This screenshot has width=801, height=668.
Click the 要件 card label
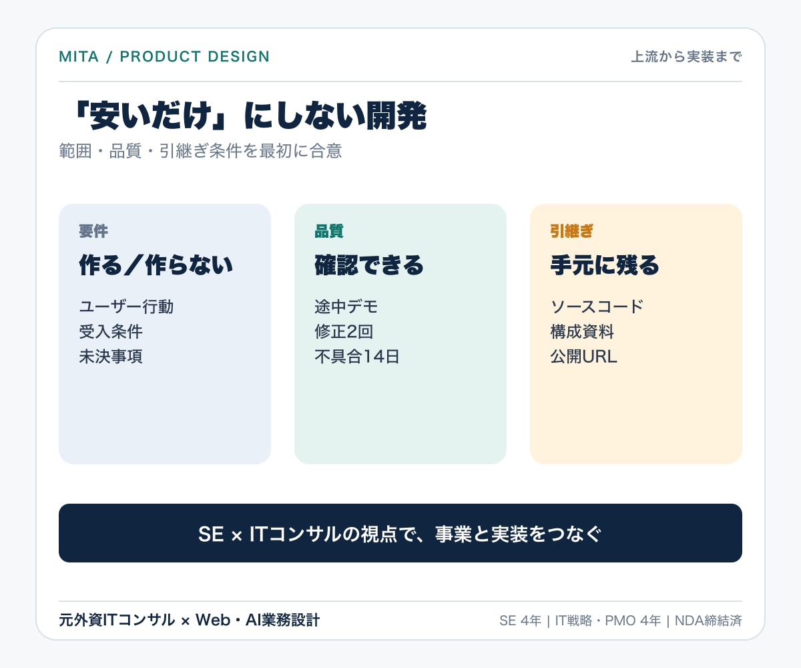point(93,231)
